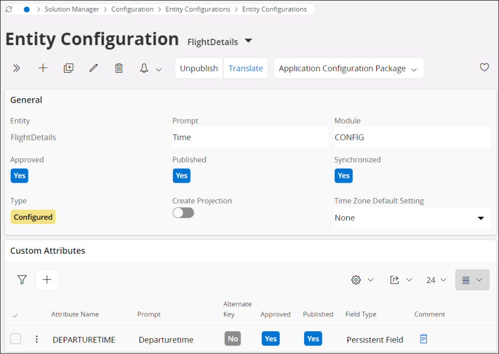Viewport: 499px width, 354px height.
Task: Check the DEPARTURETIME row checkbox
Action: click(x=16, y=339)
